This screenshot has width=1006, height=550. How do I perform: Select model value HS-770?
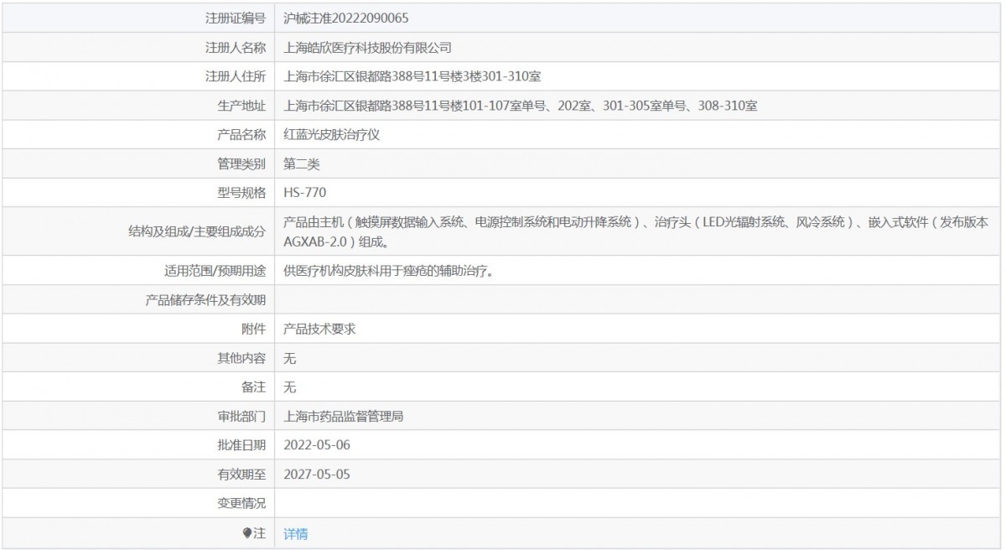point(306,193)
